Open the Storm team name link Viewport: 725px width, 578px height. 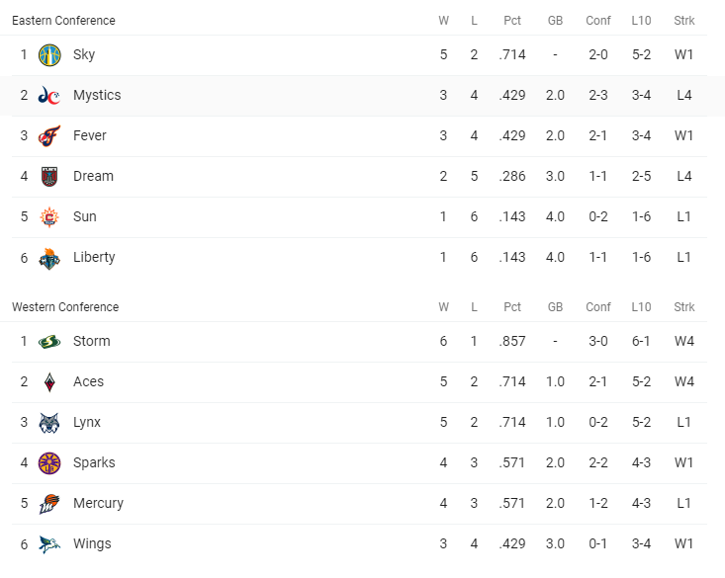pyautogui.click(x=92, y=342)
